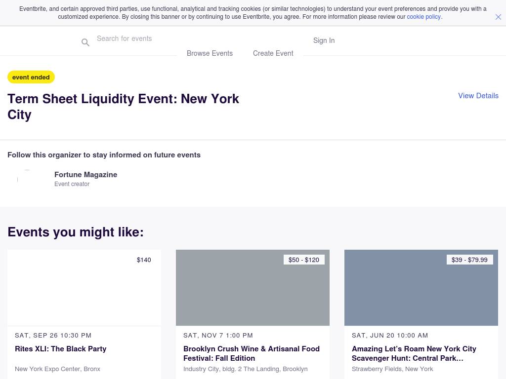506x379 pixels.
Task: Click the search magnifier icon
Action: click(85, 43)
